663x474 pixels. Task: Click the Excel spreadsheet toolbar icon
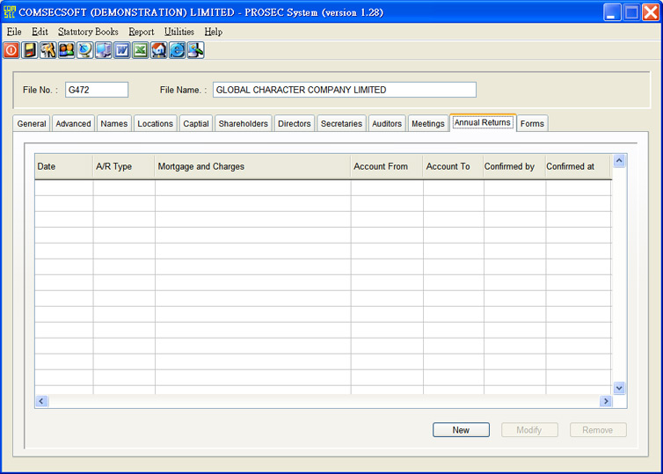point(141,51)
